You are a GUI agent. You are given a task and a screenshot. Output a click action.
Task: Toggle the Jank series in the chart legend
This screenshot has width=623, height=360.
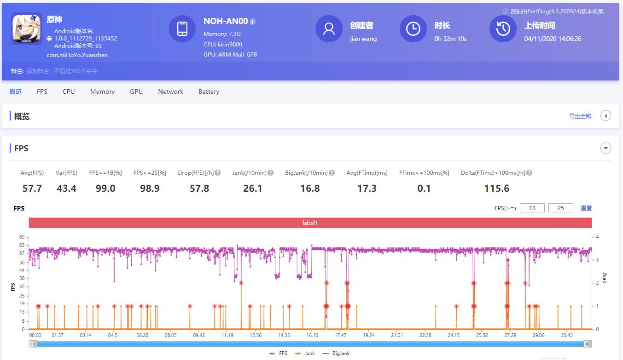click(310, 353)
